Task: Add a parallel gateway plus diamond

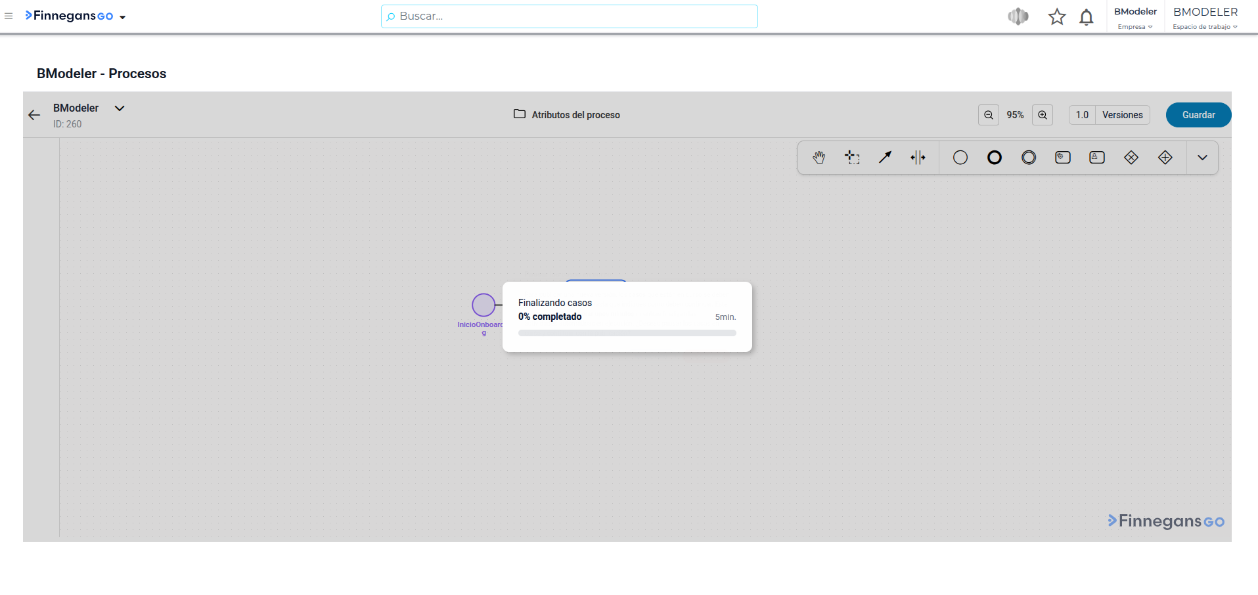Action: [1165, 158]
